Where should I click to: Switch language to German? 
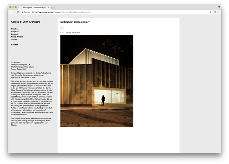point(15,45)
